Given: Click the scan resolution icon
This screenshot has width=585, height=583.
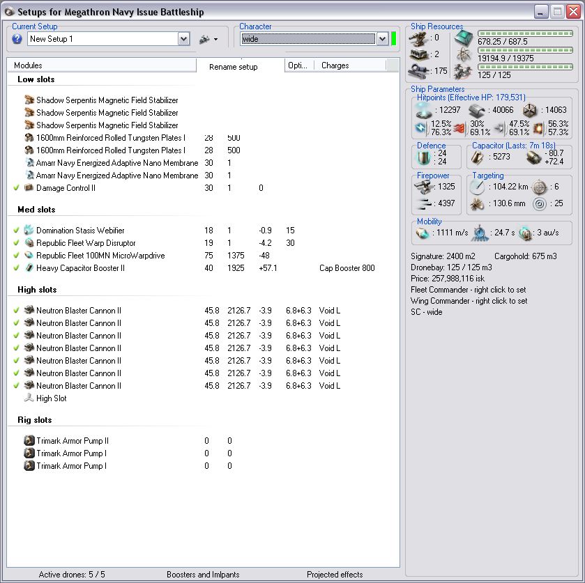Looking at the screenshot, I should (x=477, y=204).
